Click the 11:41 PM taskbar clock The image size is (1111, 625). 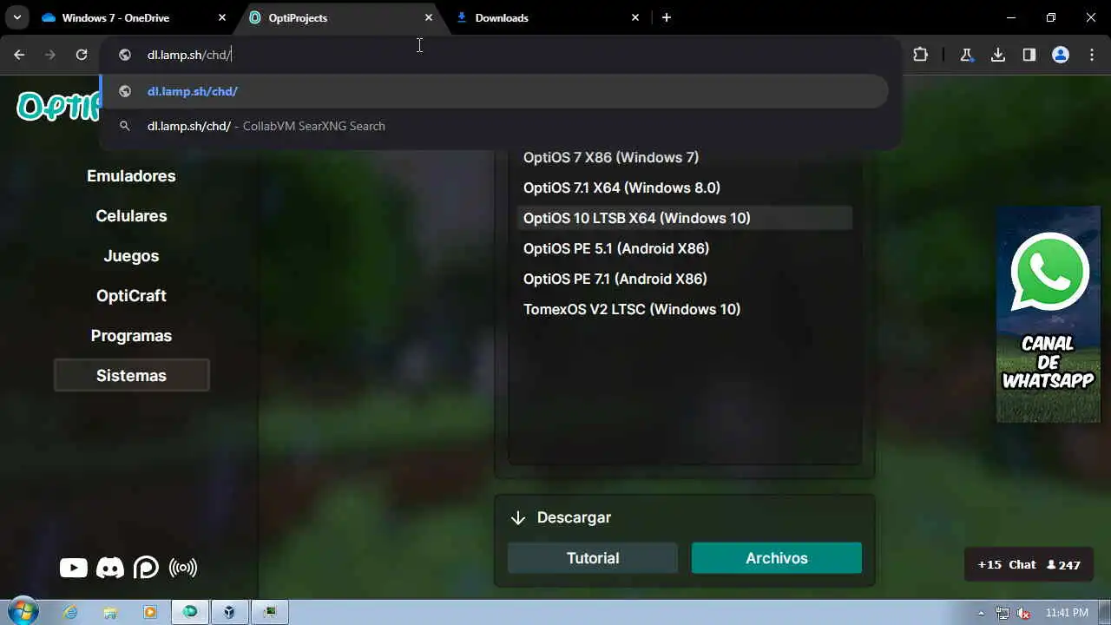[1067, 613]
